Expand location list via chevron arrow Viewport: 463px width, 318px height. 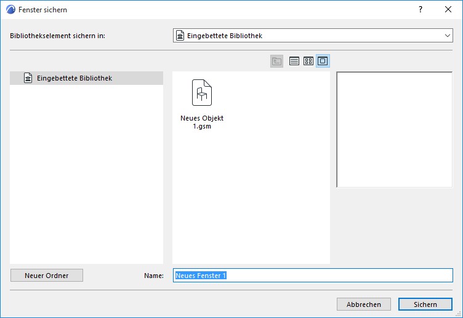[448, 36]
